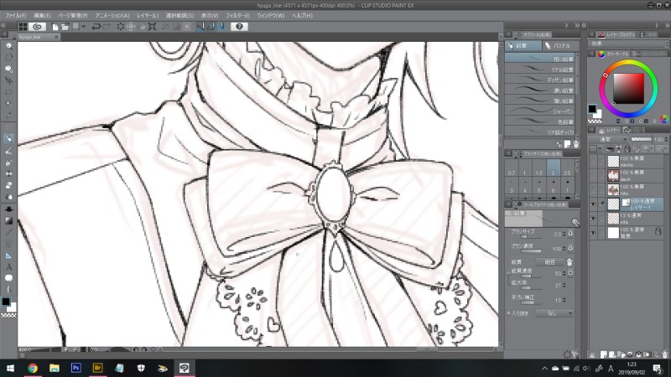Click the Save toolbar icon
This screenshot has height=377, width=671.
pyautogui.click(x=75, y=27)
